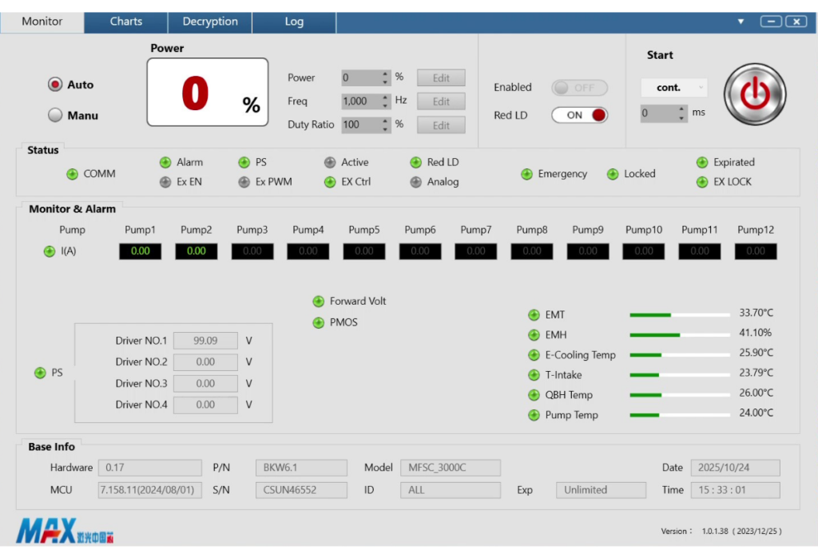This screenshot has width=818, height=549.
Task: Select the Auto mode radio button
Action: [55, 85]
